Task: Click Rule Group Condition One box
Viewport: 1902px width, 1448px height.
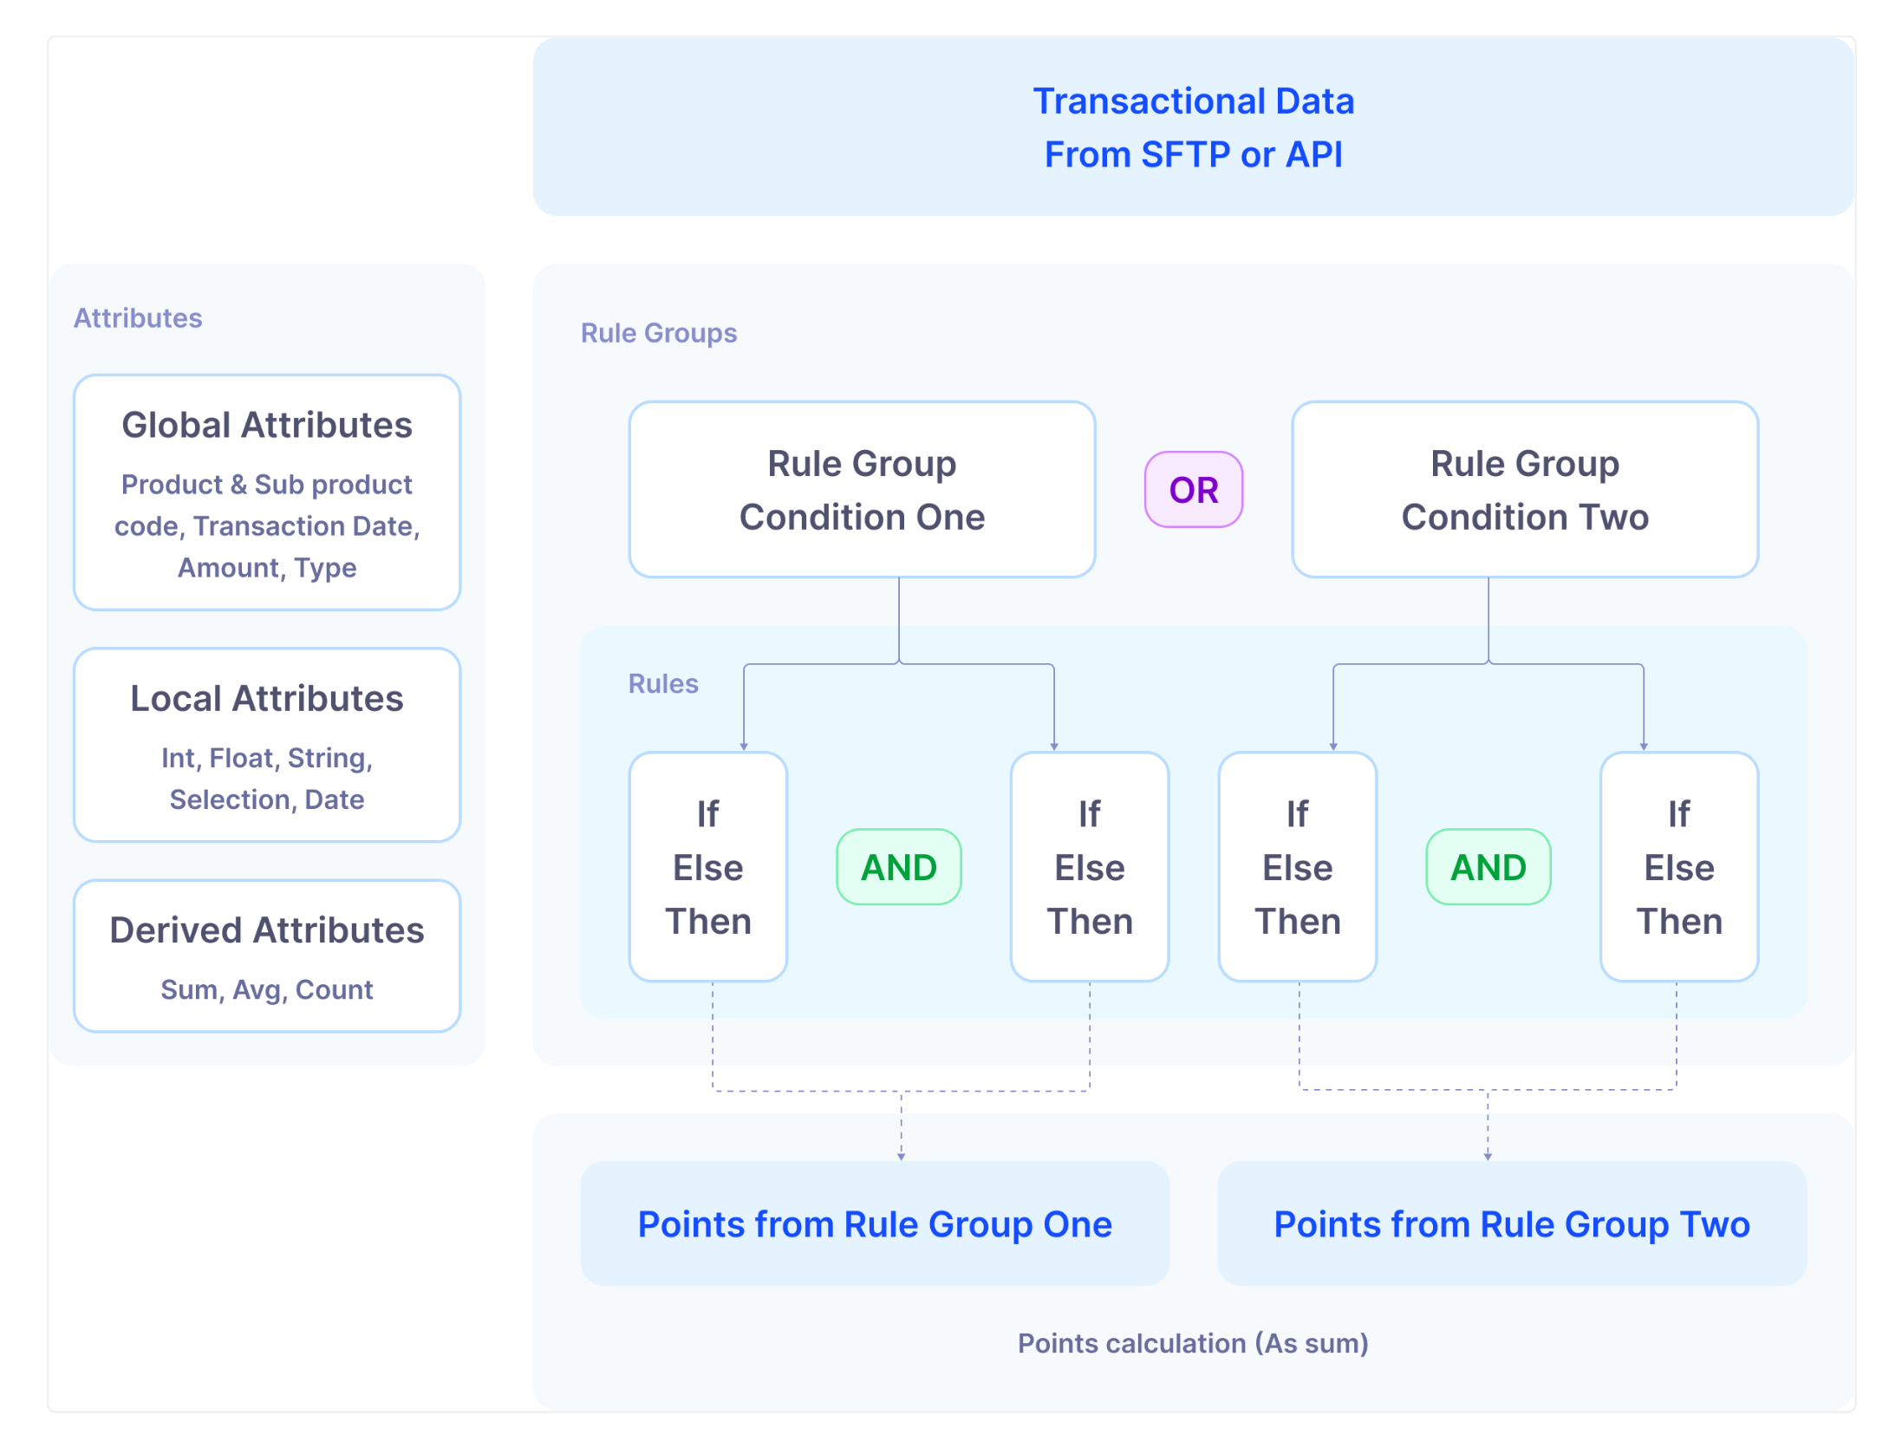Action: click(x=861, y=489)
